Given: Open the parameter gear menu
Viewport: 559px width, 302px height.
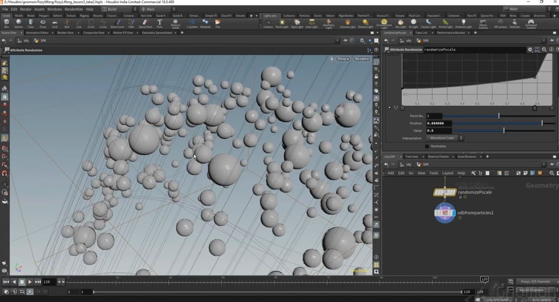Looking at the screenshot, I should click(530, 50).
